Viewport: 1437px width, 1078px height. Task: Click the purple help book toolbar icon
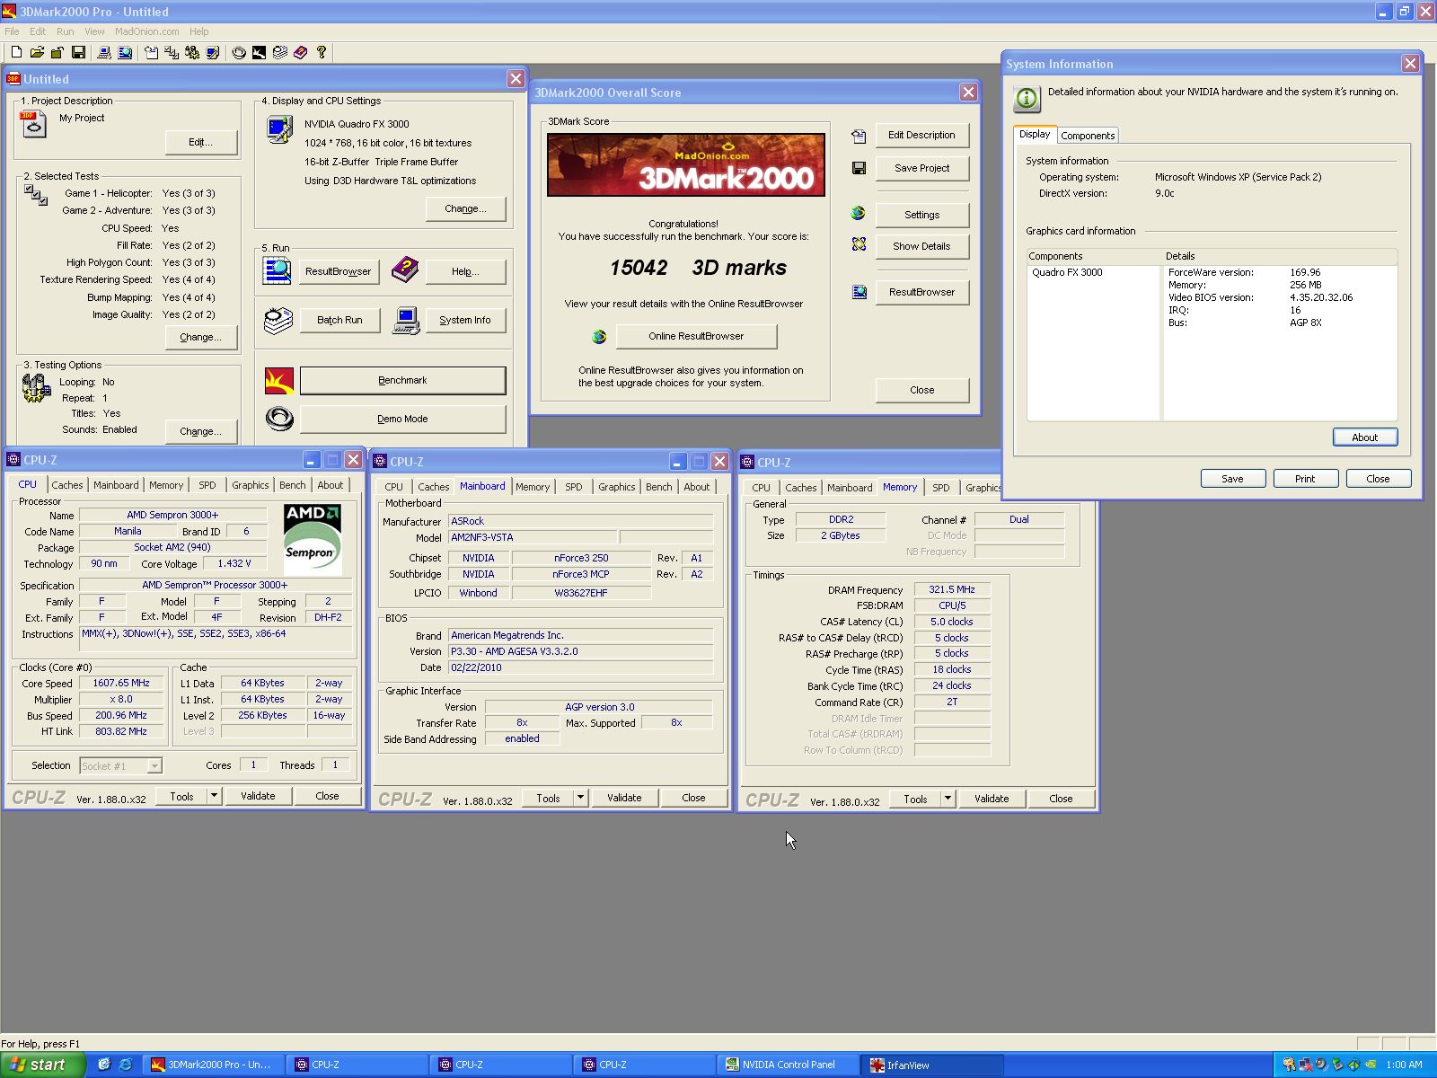(x=300, y=52)
